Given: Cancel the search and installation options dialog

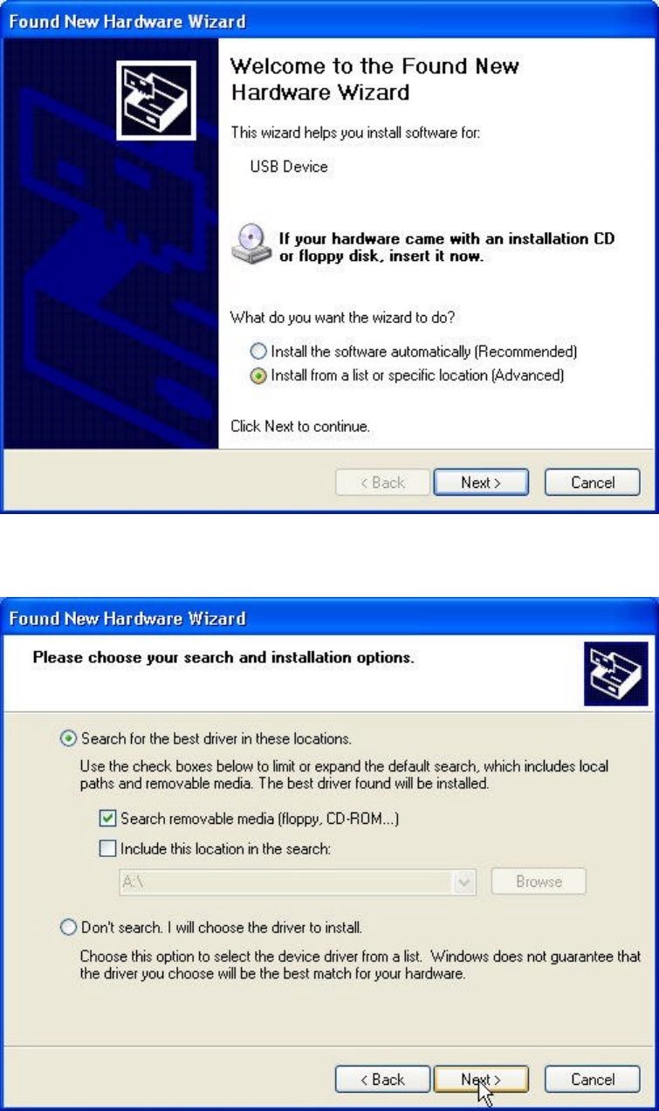Looking at the screenshot, I should point(593,1080).
